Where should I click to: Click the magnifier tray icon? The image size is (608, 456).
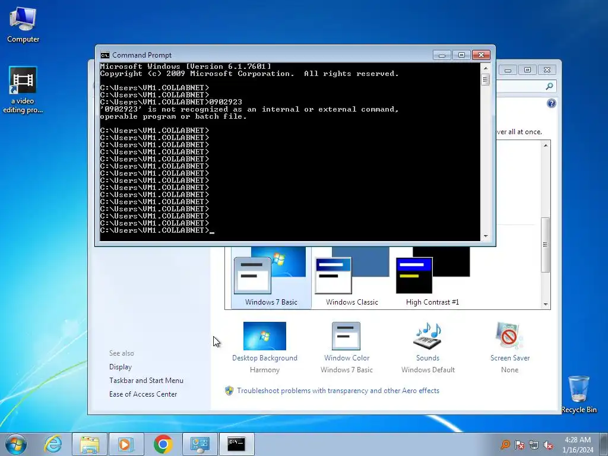tap(505, 444)
